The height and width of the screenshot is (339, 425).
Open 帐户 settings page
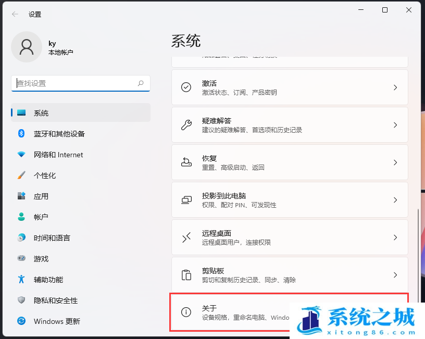[81, 217]
